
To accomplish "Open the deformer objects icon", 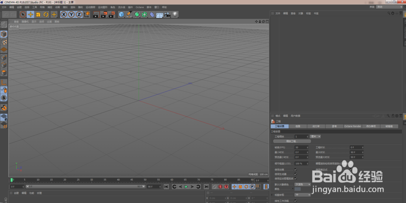I will (152, 15).
